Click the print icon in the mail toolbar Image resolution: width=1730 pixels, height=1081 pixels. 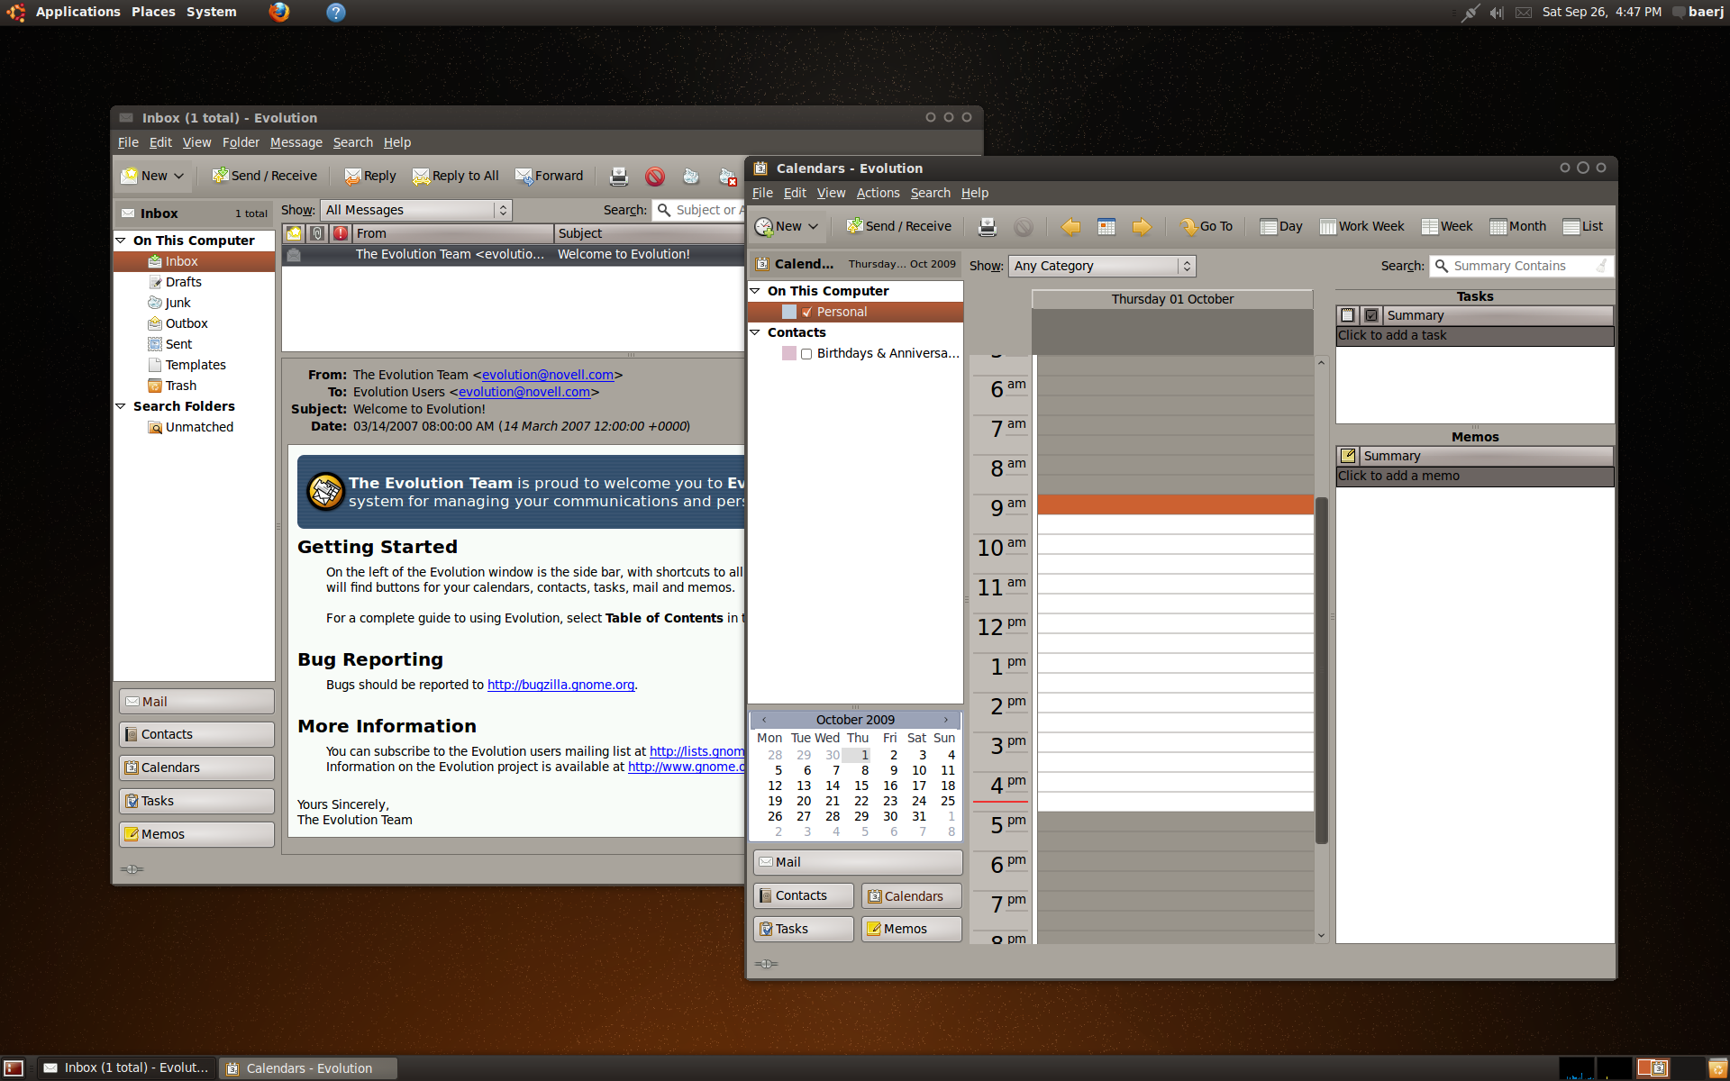619,177
